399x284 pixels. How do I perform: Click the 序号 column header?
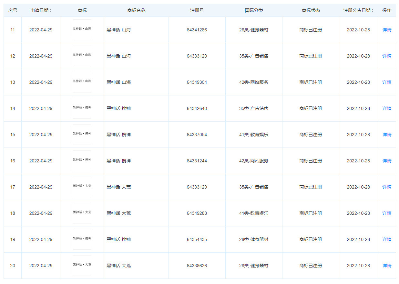[13, 10]
